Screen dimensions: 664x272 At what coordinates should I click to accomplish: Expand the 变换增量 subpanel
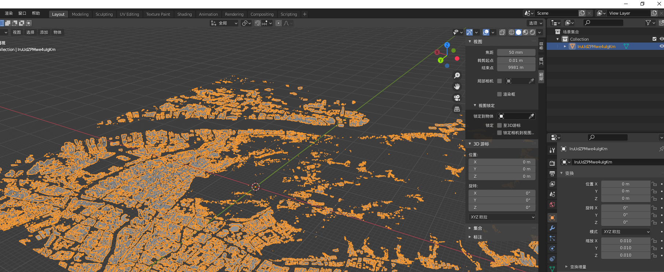tap(567, 267)
